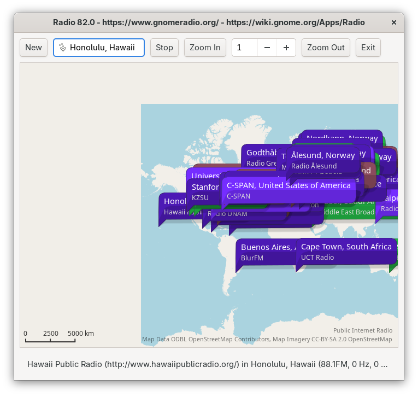Click the New button
The height and width of the screenshot is (396, 418).
click(33, 48)
